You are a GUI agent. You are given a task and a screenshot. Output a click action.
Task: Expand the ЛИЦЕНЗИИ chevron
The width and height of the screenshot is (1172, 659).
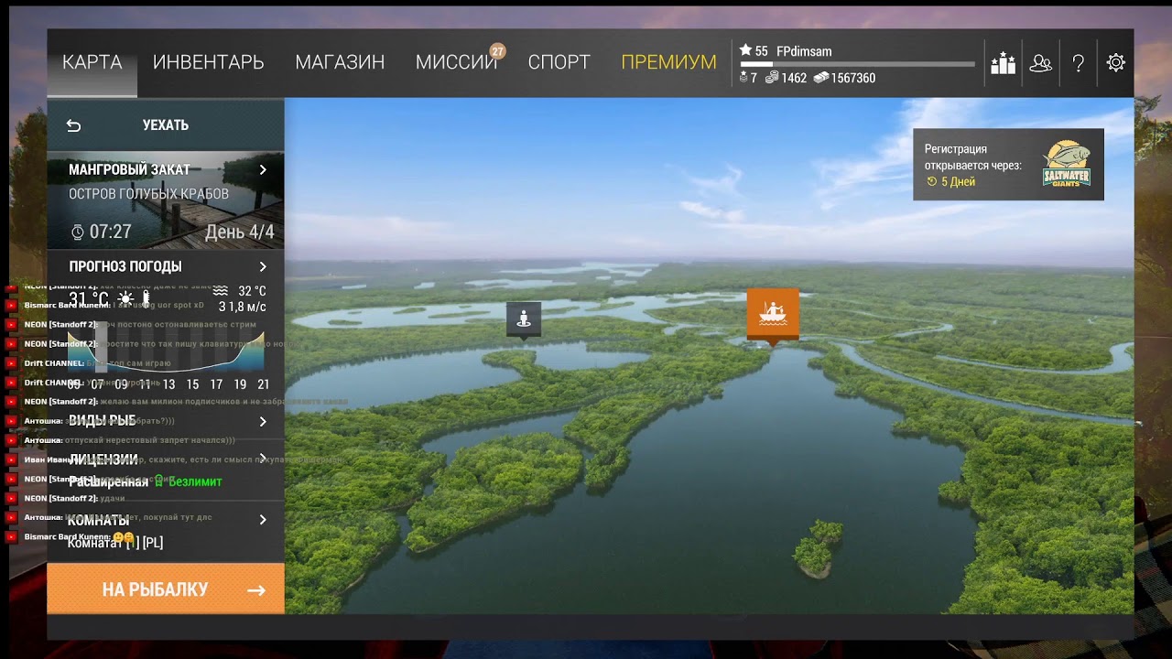click(263, 459)
